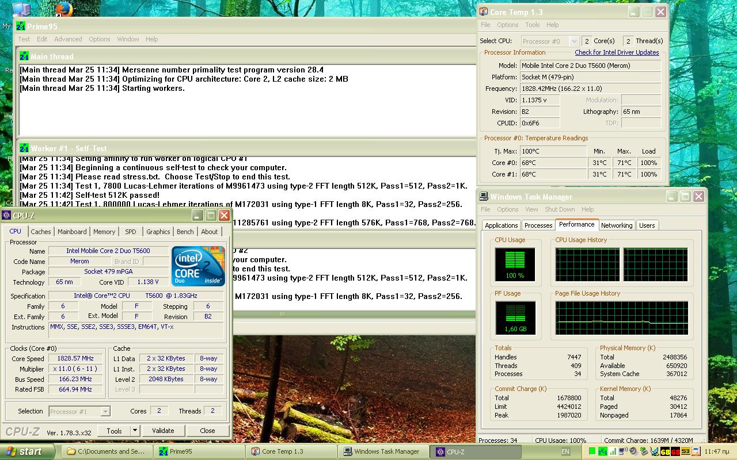The image size is (737, 460).
Task: Open the About tab in CPU-Z
Action: tap(210, 232)
